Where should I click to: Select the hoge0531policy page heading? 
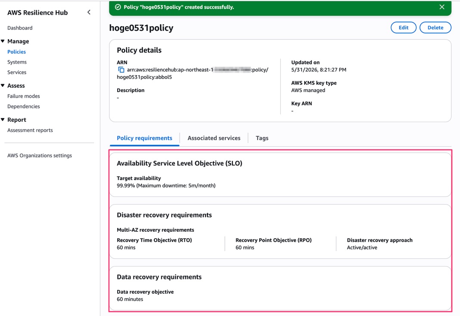(x=141, y=28)
